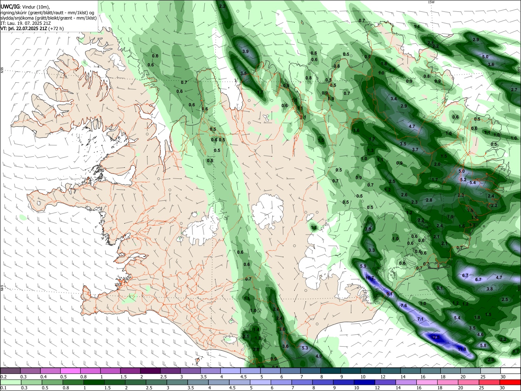Select the 3.4 rainfall value

[394, 99]
